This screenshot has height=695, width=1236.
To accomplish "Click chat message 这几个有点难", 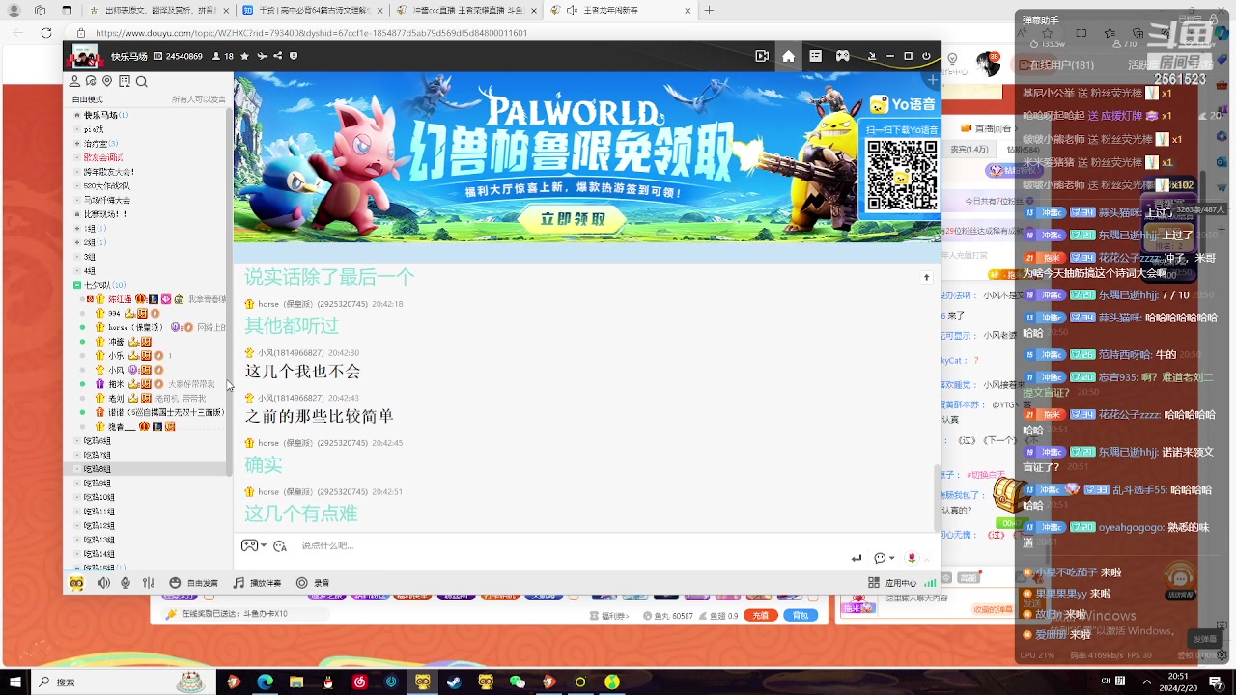I will (x=301, y=514).
